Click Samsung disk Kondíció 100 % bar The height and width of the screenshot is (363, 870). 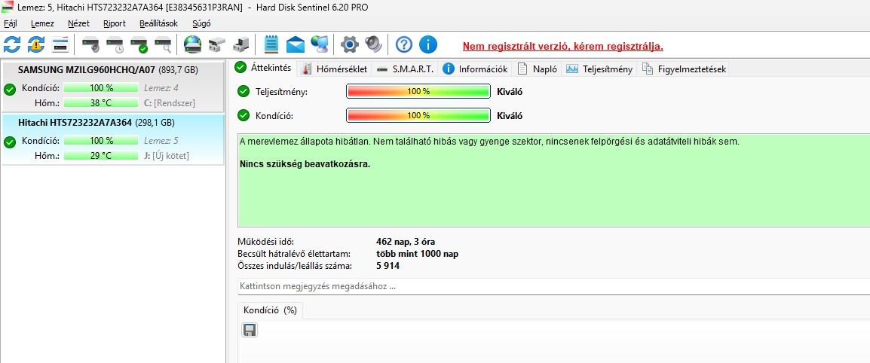click(x=101, y=87)
